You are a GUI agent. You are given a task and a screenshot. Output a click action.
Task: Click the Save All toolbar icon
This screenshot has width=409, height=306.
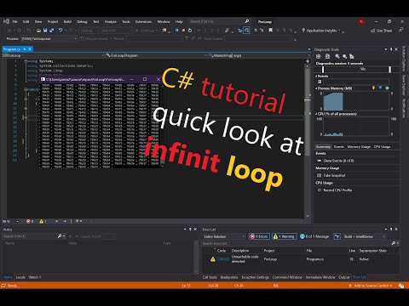52,31
